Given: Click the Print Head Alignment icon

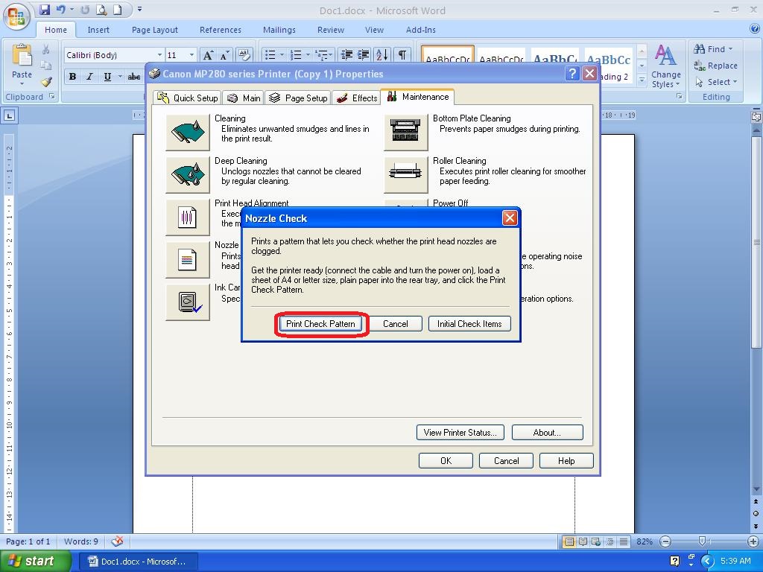Looking at the screenshot, I should (188, 217).
